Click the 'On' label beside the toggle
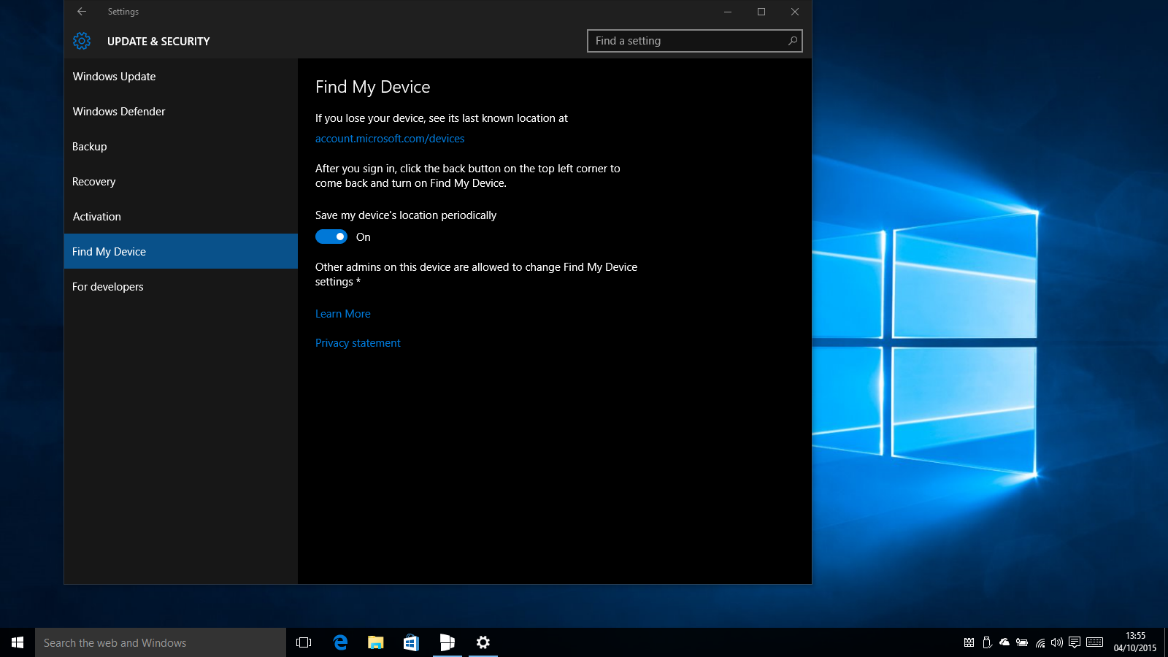The width and height of the screenshot is (1168, 657). [364, 237]
